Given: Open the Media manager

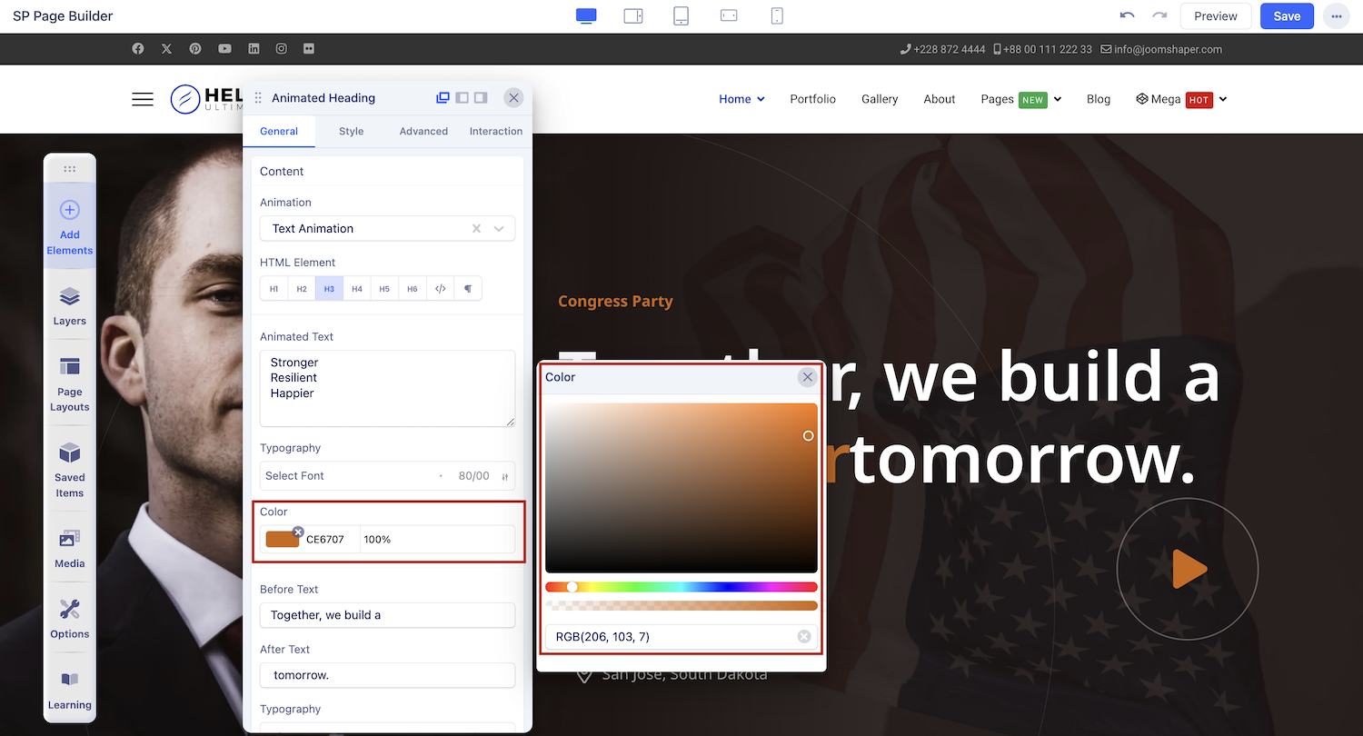Looking at the screenshot, I should tap(70, 549).
